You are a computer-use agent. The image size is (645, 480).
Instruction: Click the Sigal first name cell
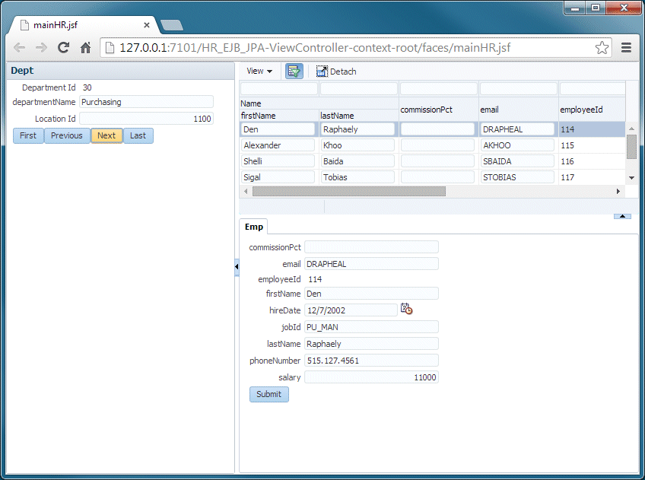coord(278,177)
